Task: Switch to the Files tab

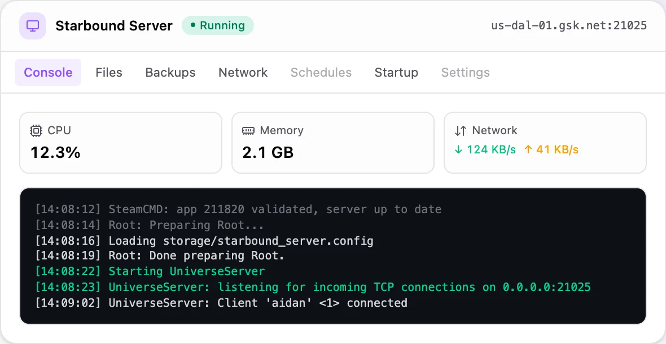Action: tap(109, 73)
